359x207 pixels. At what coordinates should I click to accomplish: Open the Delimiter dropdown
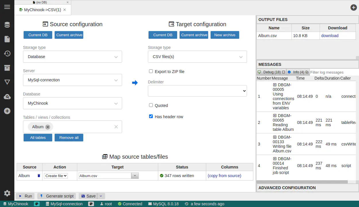(197, 91)
